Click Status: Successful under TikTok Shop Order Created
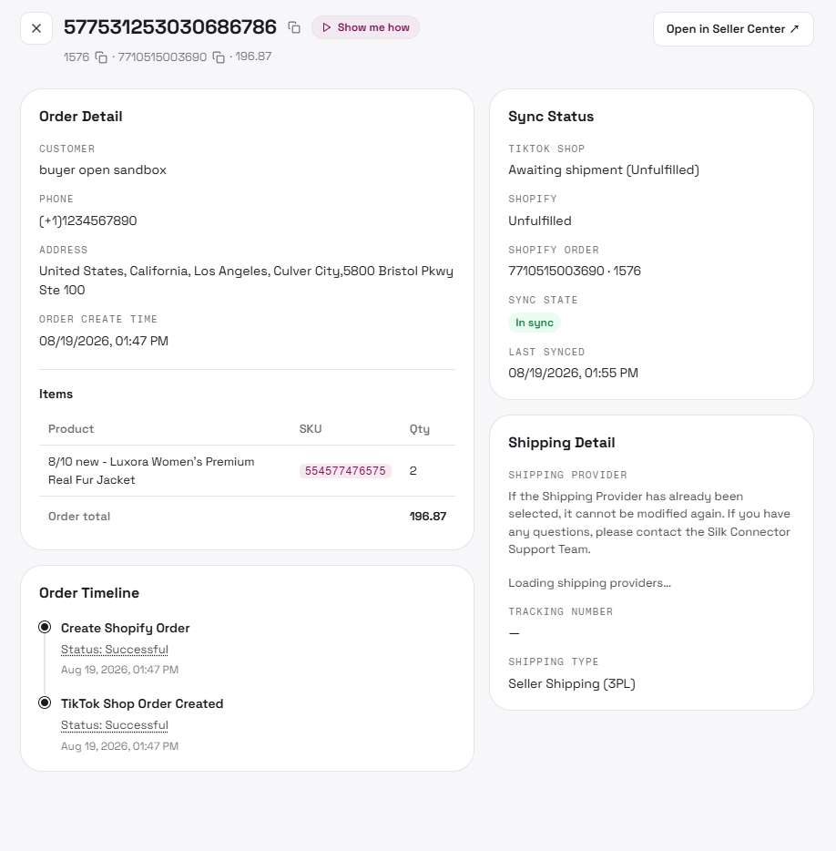836x851 pixels. click(x=115, y=725)
